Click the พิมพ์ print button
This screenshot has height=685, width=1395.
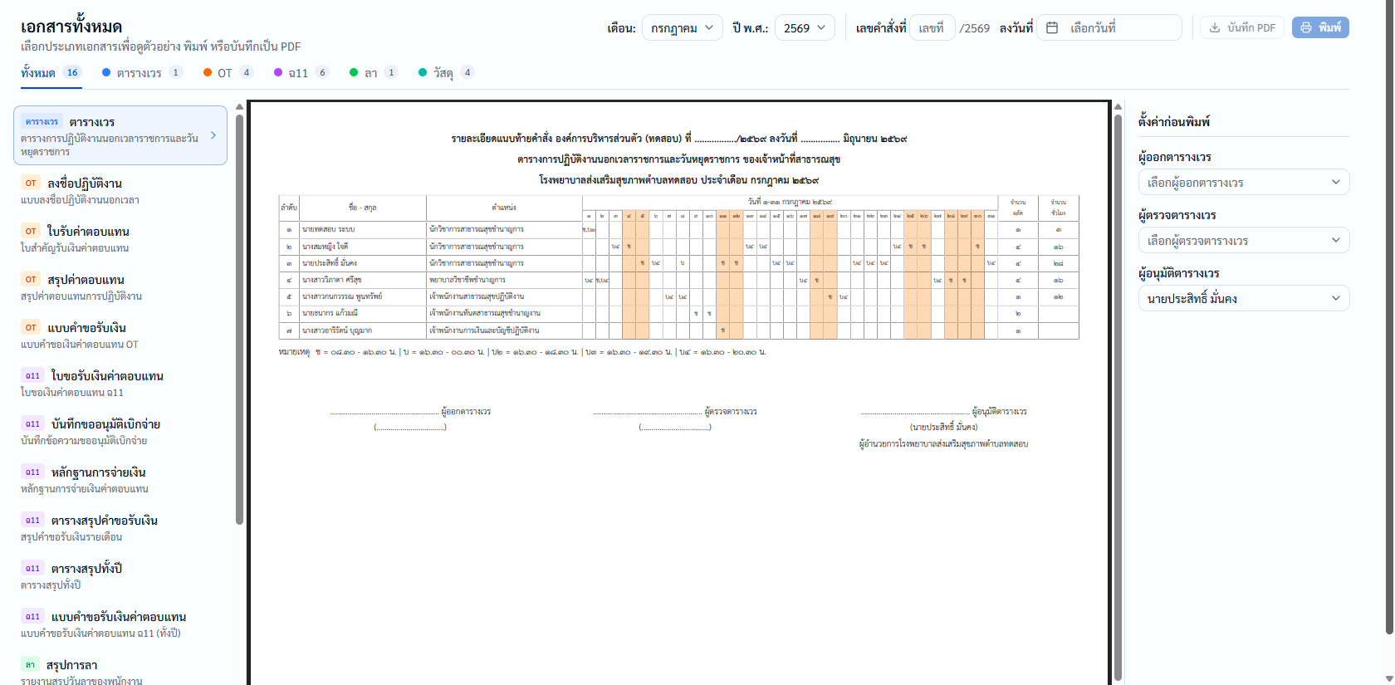[1320, 27]
